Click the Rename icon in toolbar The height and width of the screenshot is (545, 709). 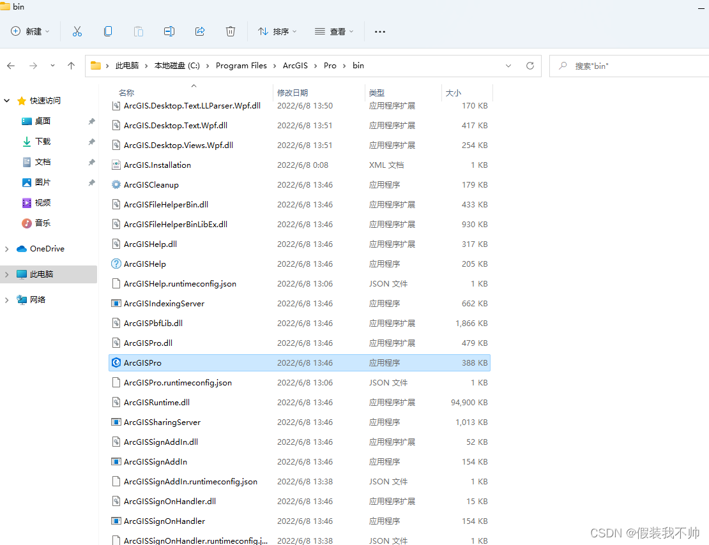(169, 31)
